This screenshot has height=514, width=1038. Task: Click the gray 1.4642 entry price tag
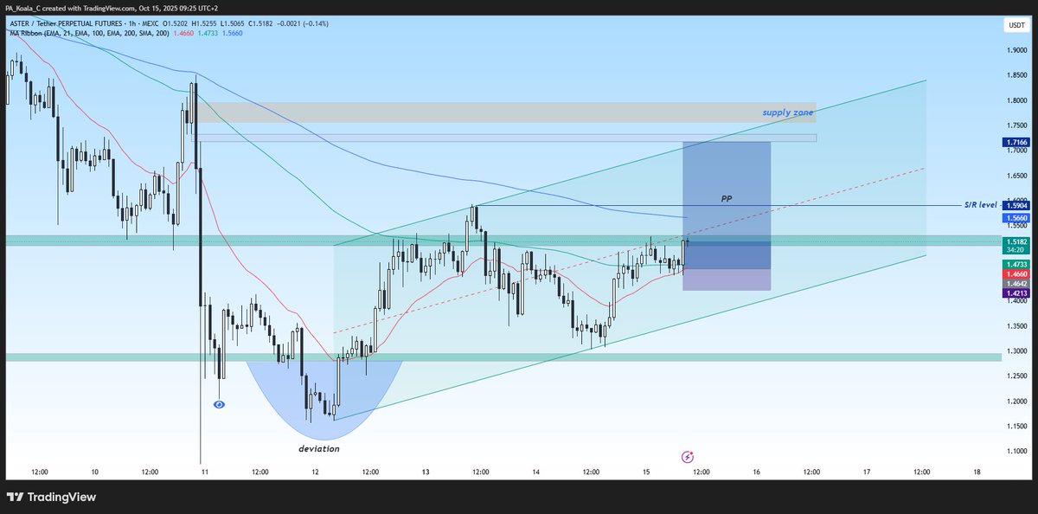[x=1016, y=283]
